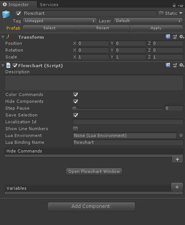Toggle the Static checkbox

[x=161, y=14]
